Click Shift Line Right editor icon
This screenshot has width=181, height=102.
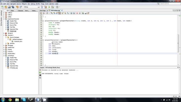click(74, 13)
